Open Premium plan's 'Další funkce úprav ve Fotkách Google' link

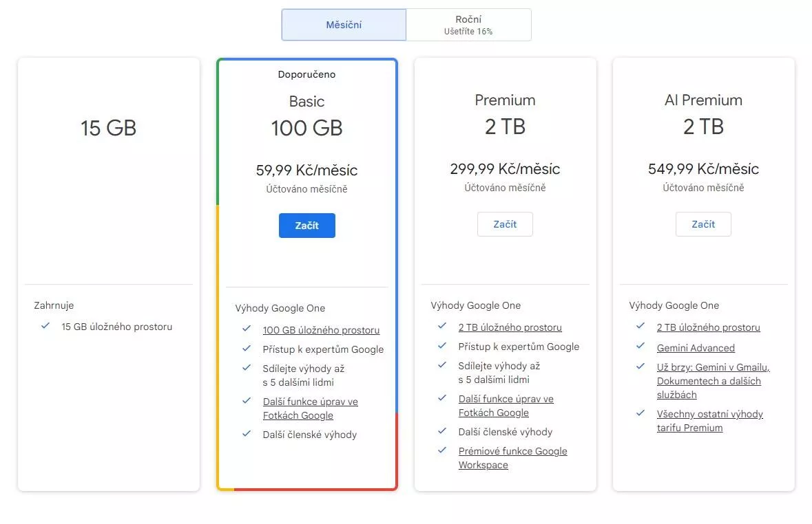(506, 406)
